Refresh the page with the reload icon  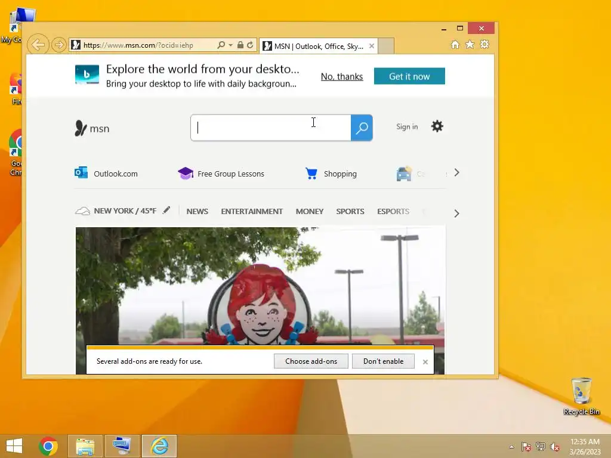tap(250, 45)
